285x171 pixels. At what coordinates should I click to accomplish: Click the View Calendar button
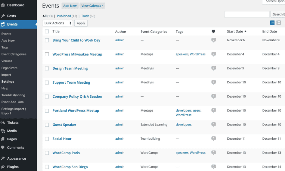pos(92,6)
